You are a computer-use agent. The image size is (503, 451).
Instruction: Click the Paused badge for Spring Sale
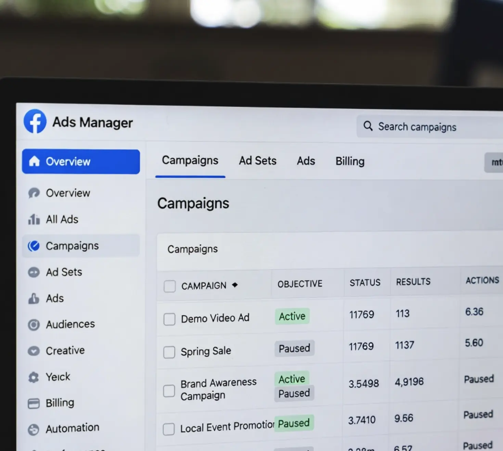click(x=294, y=348)
